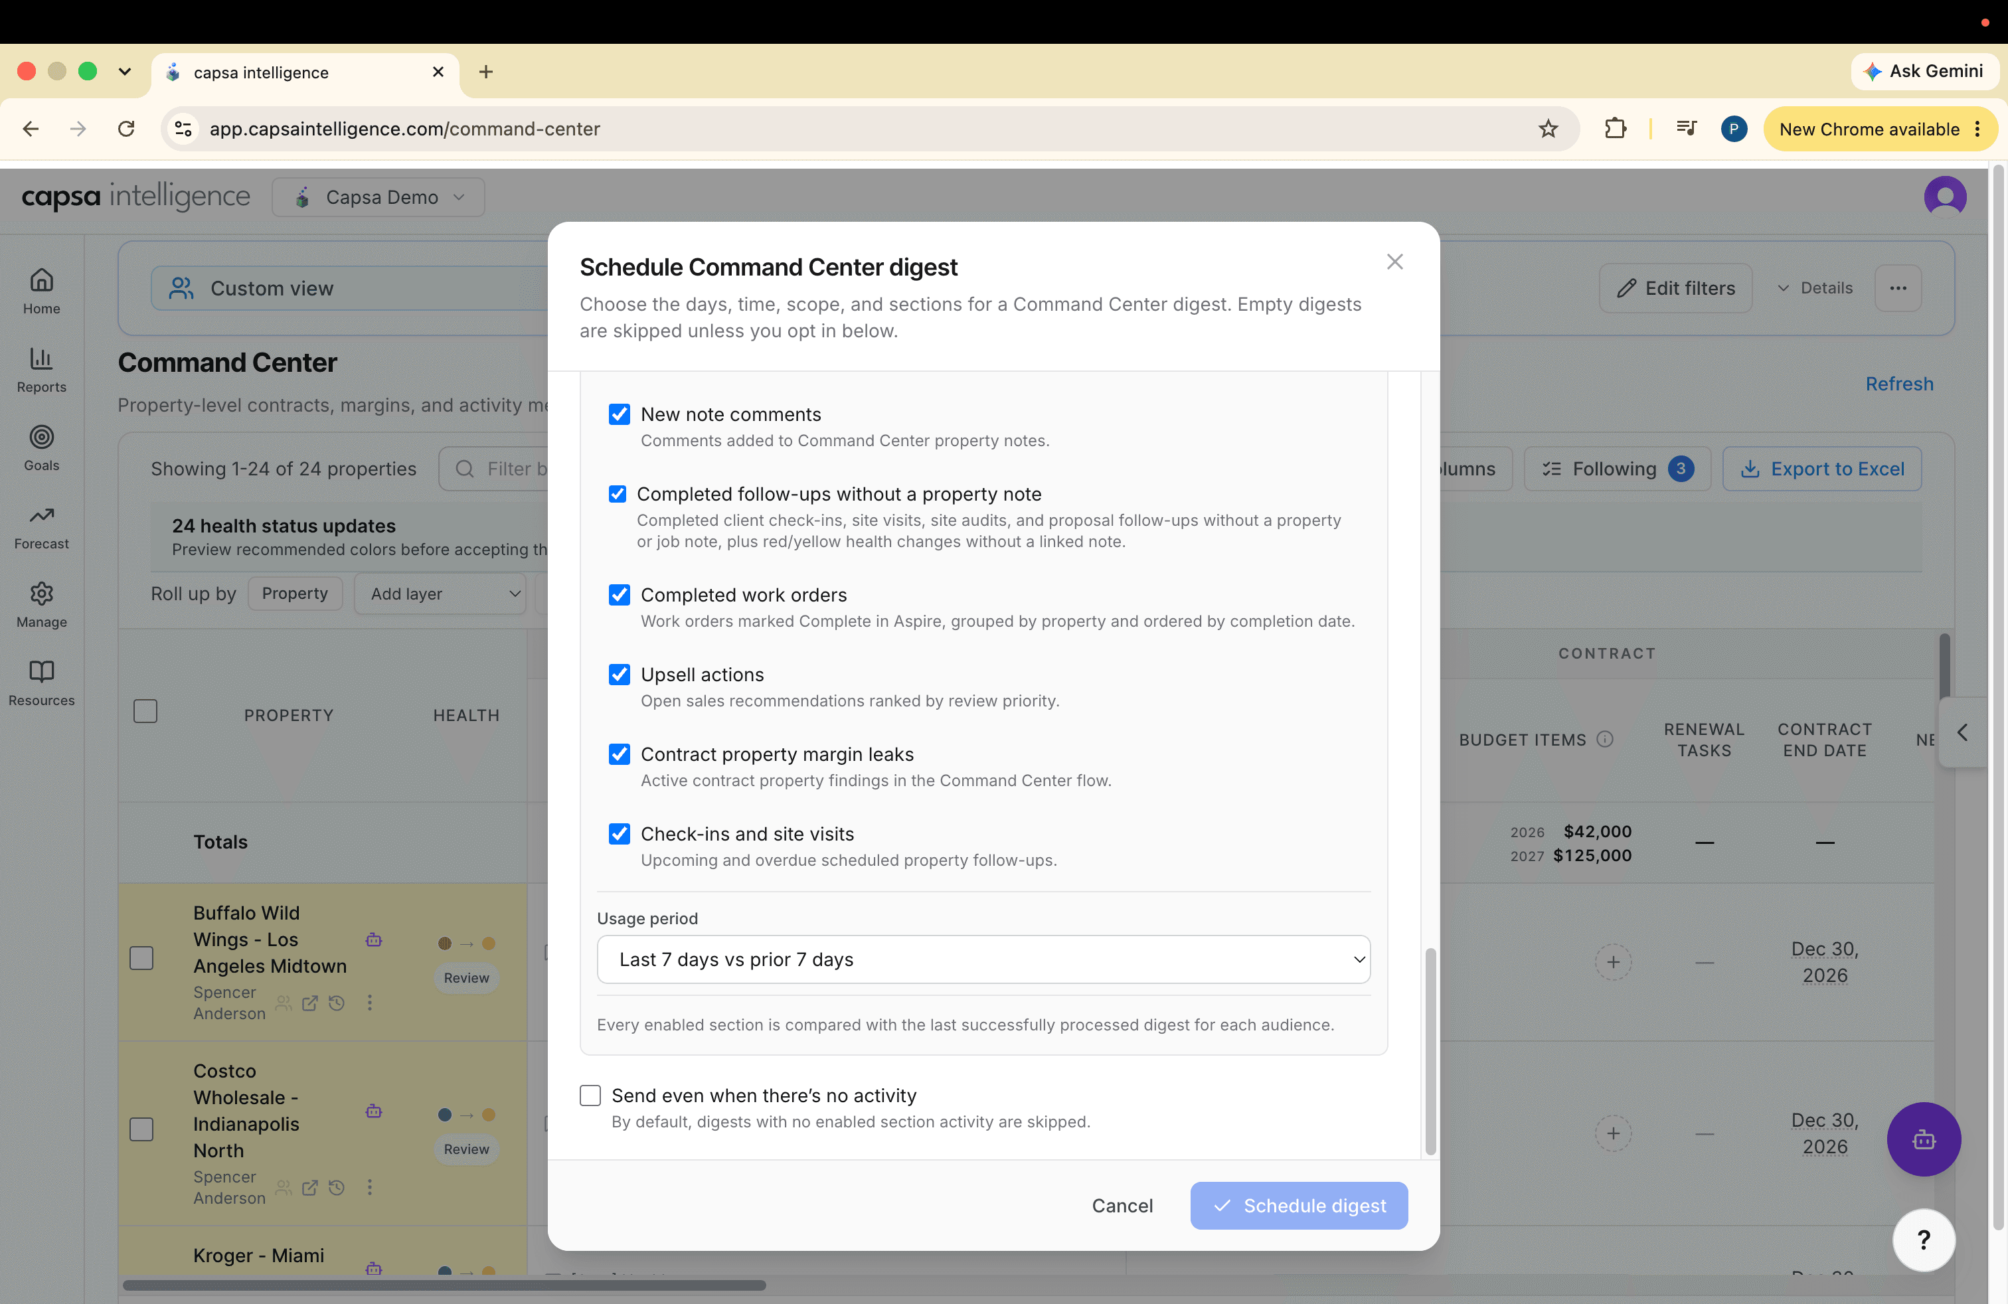Click Export to Excel
Image resolution: width=2008 pixels, height=1304 pixels.
click(x=1822, y=469)
